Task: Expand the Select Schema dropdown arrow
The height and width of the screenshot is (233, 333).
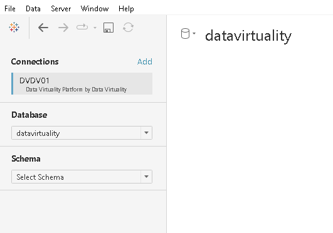Action: click(x=146, y=177)
